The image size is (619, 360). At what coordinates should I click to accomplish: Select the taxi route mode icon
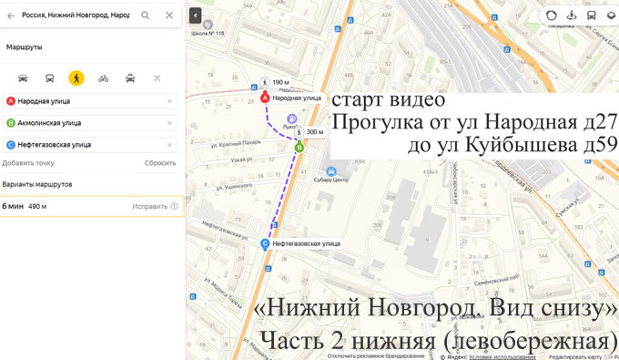130,78
